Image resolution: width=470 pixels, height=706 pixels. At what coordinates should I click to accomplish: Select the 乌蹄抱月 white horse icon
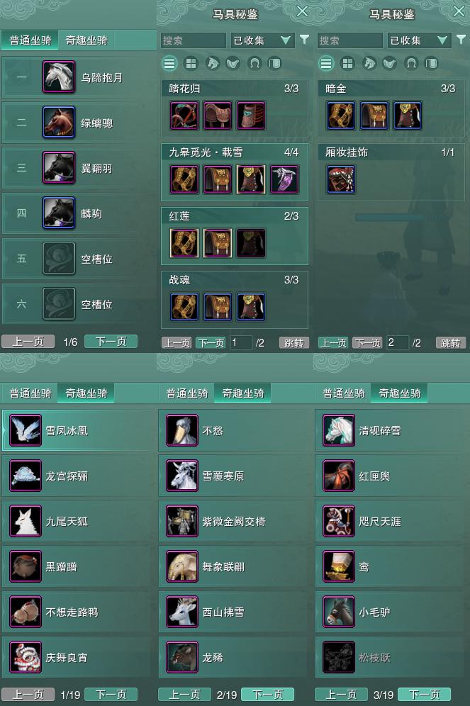59,77
